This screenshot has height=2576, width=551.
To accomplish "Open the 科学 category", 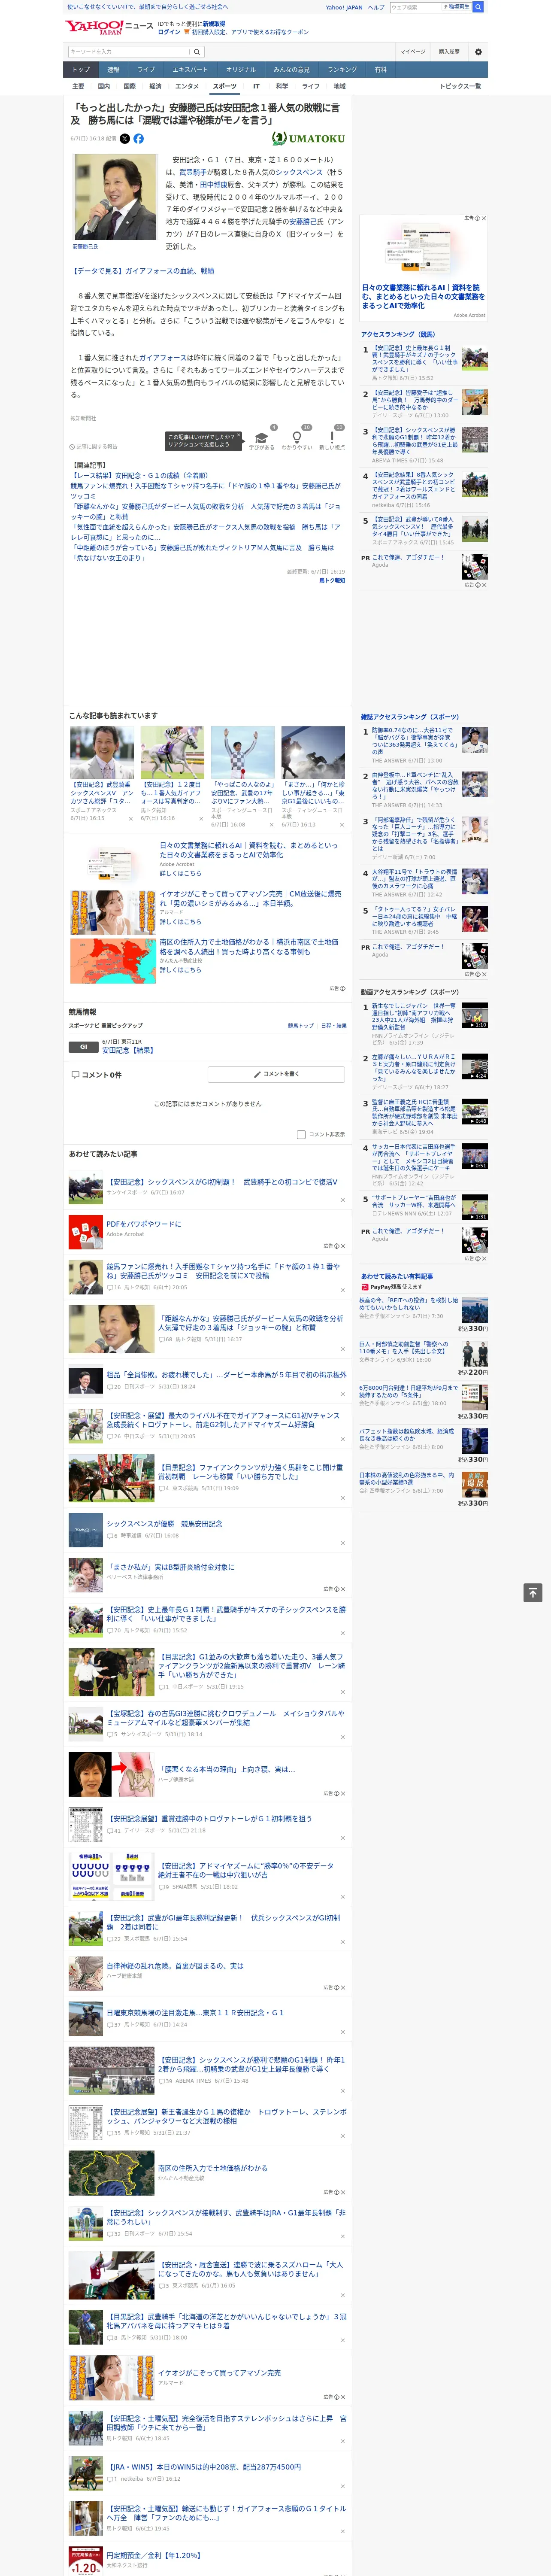I will click(x=282, y=86).
